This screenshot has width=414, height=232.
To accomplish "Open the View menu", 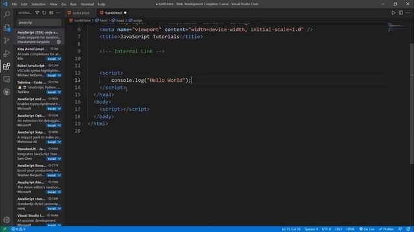I will 54,5.
